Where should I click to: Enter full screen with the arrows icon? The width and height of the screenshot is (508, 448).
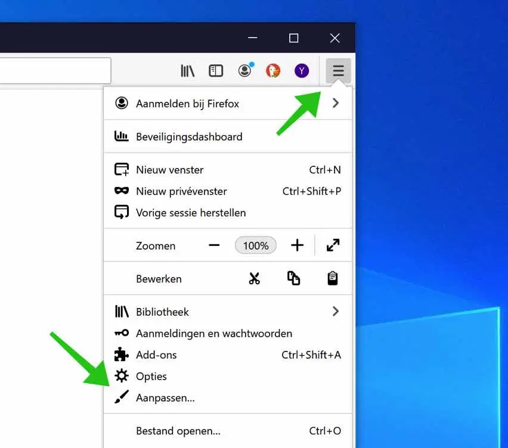tap(333, 245)
